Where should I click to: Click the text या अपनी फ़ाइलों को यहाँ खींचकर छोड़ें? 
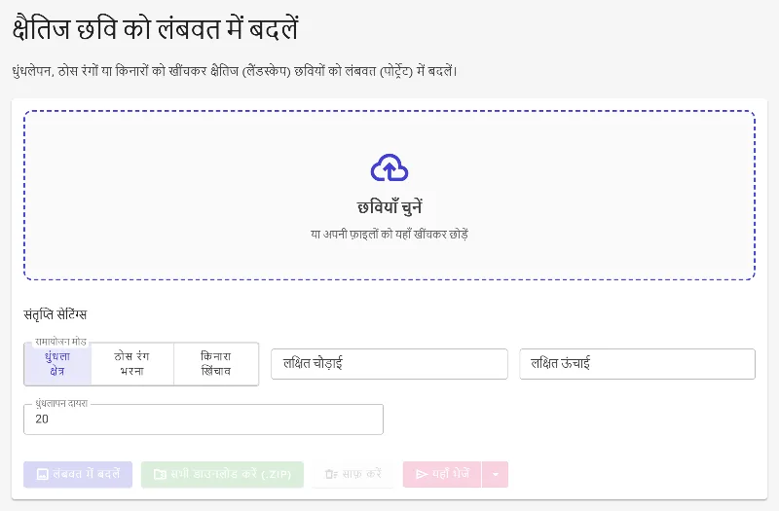coord(389,235)
